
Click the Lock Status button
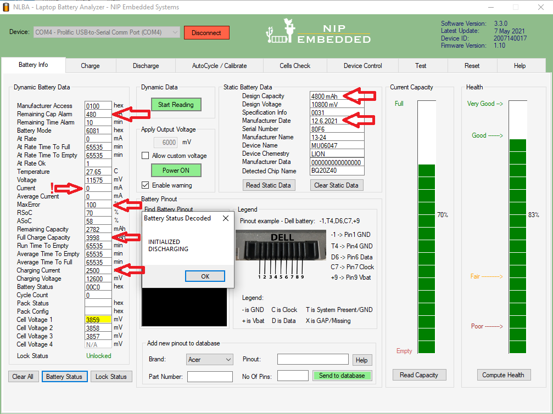[x=111, y=377]
